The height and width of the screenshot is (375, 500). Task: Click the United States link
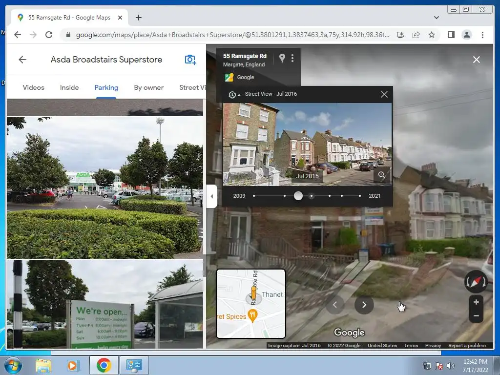click(x=382, y=345)
